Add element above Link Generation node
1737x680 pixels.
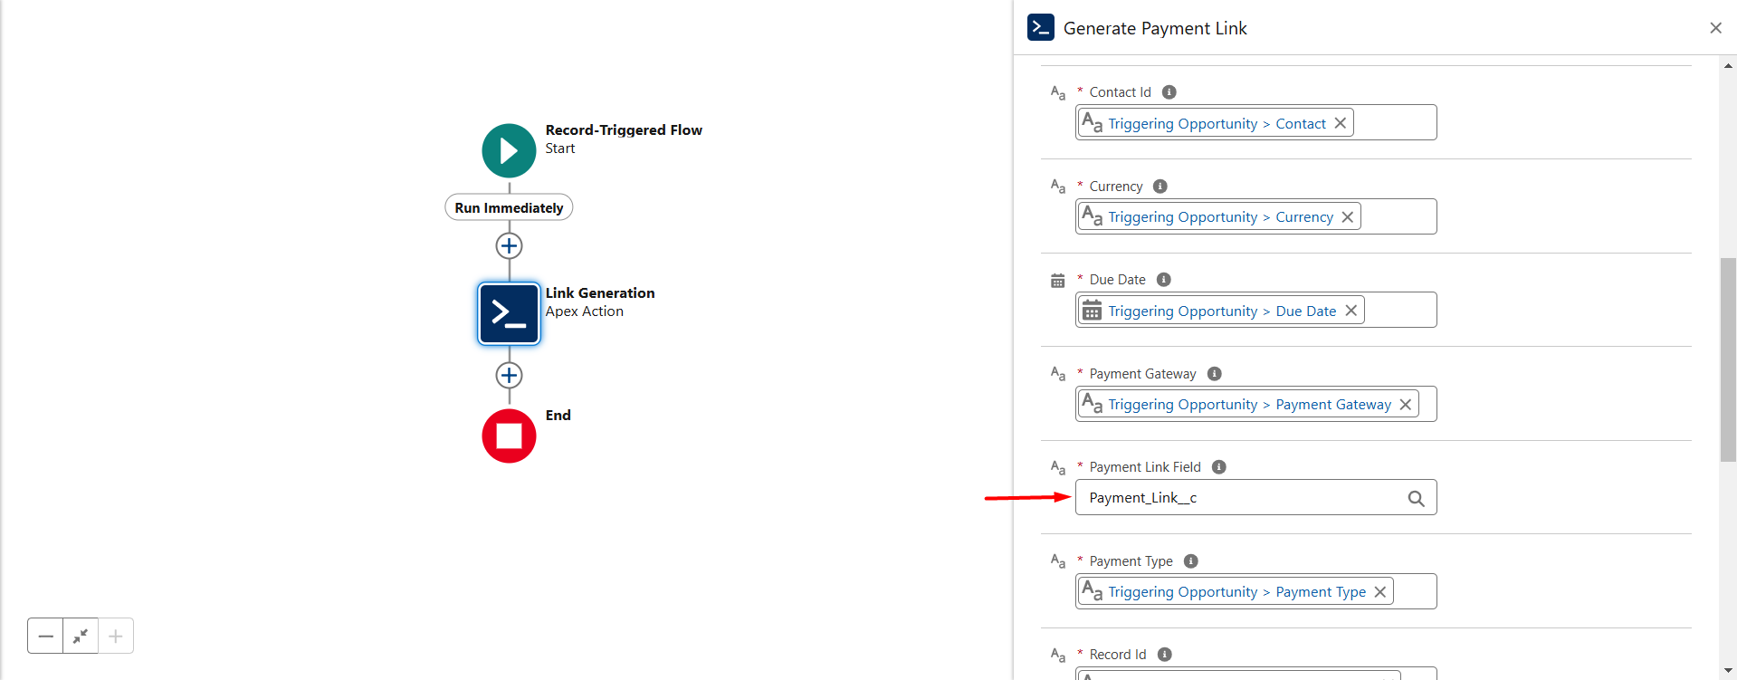coord(509,245)
